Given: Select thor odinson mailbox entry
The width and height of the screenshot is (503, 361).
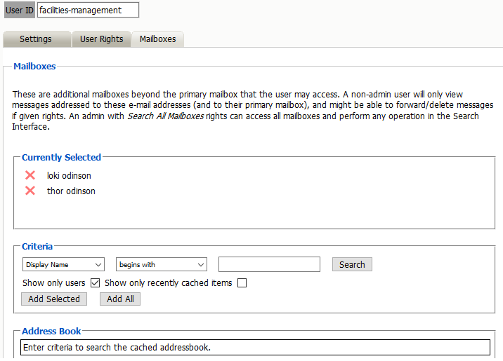Looking at the screenshot, I should tap(71, 191).
